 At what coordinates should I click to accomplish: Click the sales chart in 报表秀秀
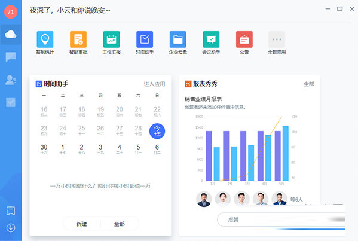[x=246, y=150]
